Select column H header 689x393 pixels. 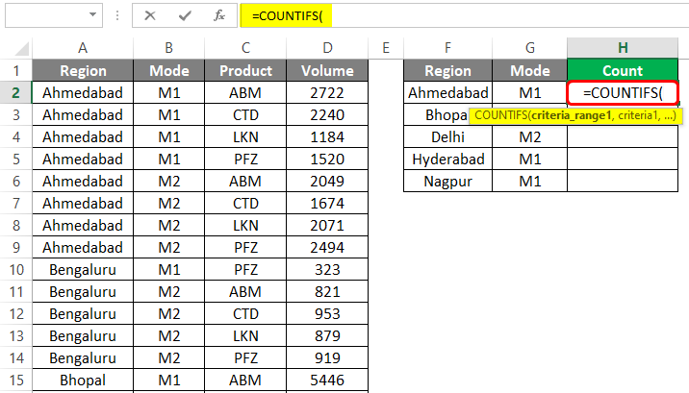click(x=623, y=47)
